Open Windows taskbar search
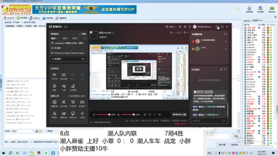Screen dimensions: 278x156 click(x=10, y=153)
